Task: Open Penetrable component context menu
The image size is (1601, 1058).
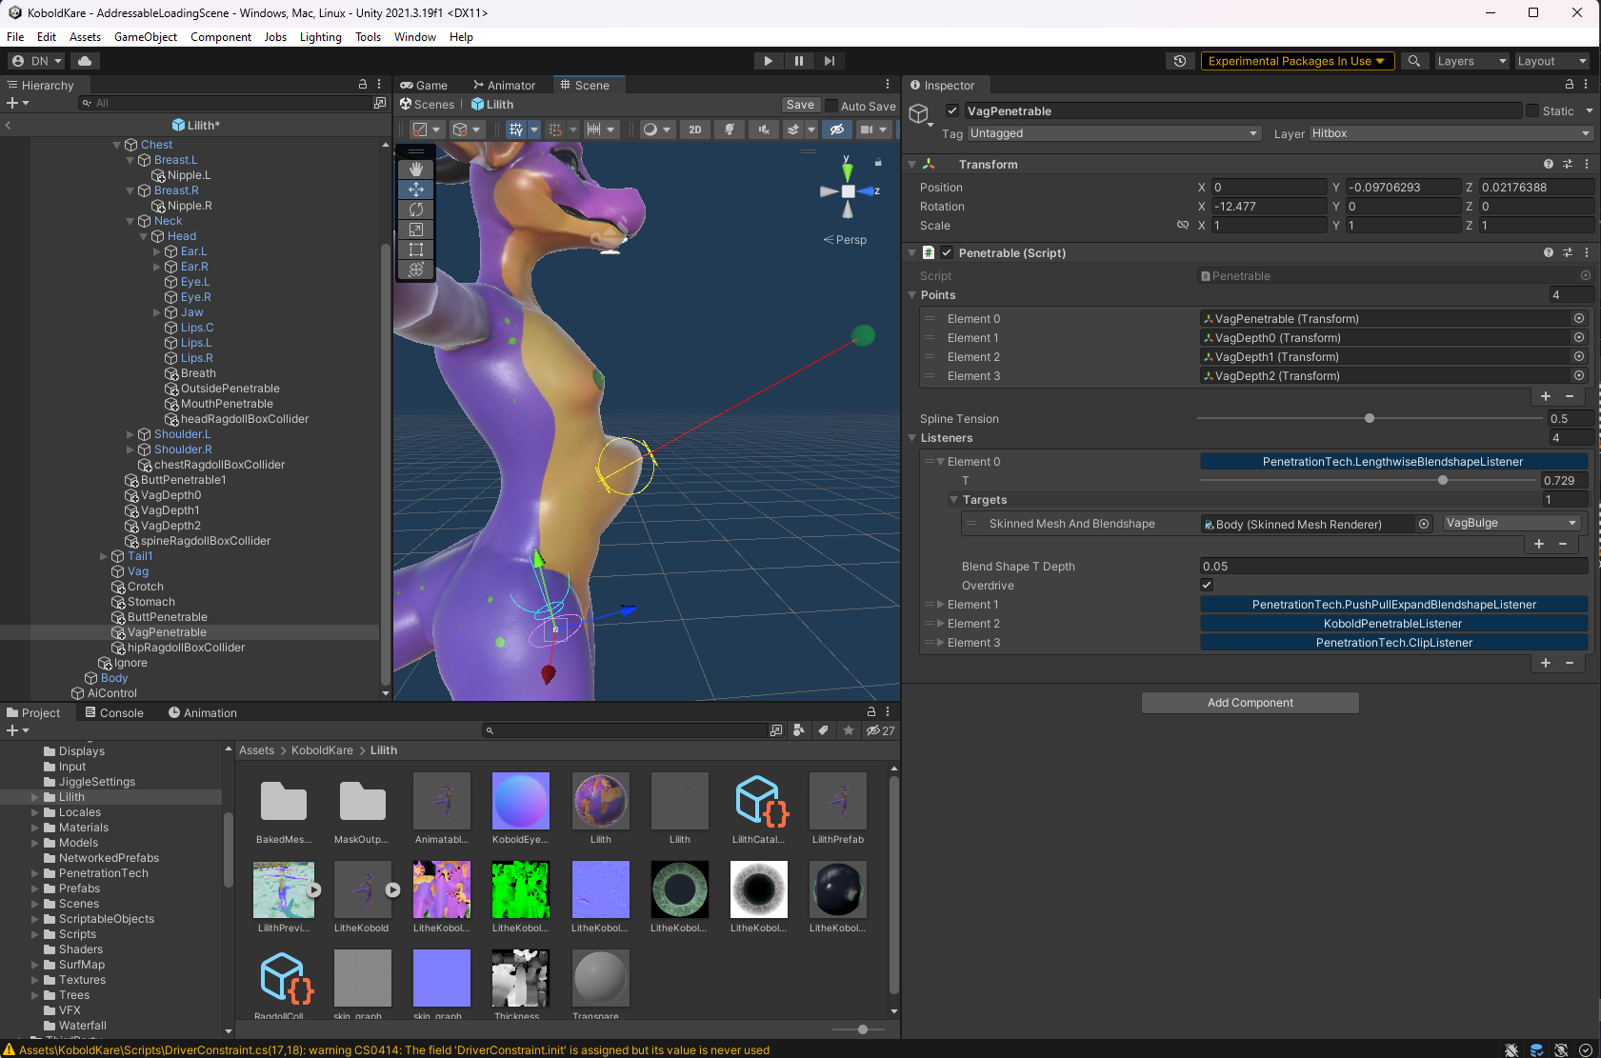Action: 1587,253
